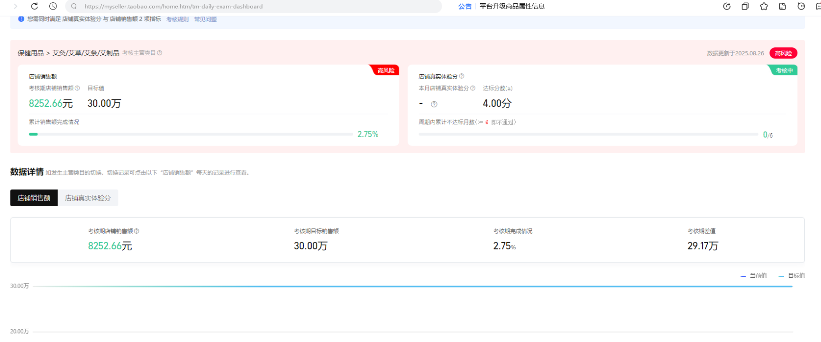Click the URL address bar
Screen dimensions: 821x342
(256, 6)
